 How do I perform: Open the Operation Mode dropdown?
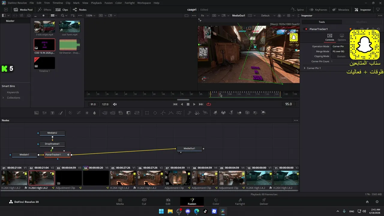(340, 46)
